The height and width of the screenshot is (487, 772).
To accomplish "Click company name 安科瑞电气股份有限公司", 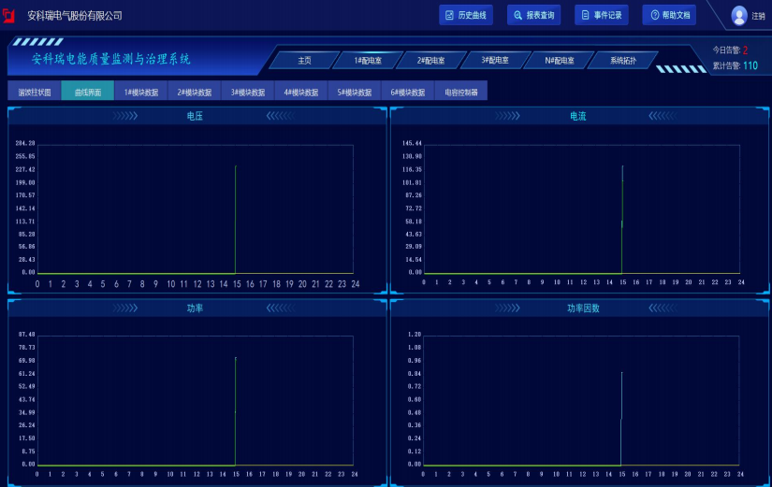I will point(75,16).
